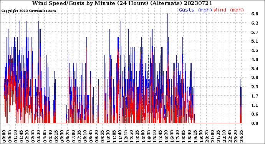Click the 21:35 time label
The height and width of the screenshot is (144, 265).
click(x=218, y=136)
